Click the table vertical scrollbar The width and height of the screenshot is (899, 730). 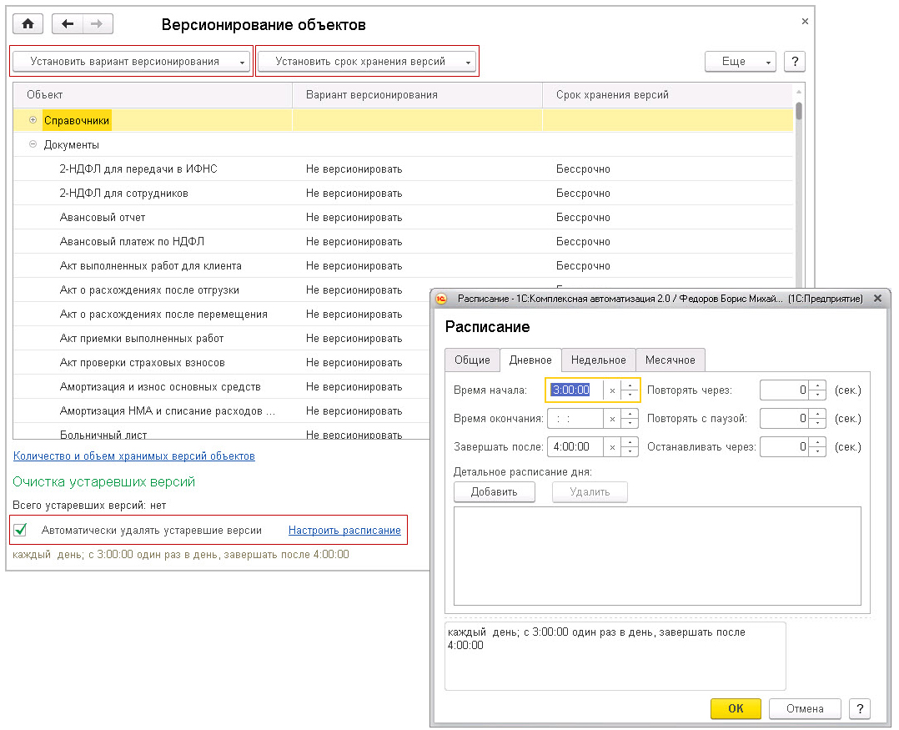point(799,109)
